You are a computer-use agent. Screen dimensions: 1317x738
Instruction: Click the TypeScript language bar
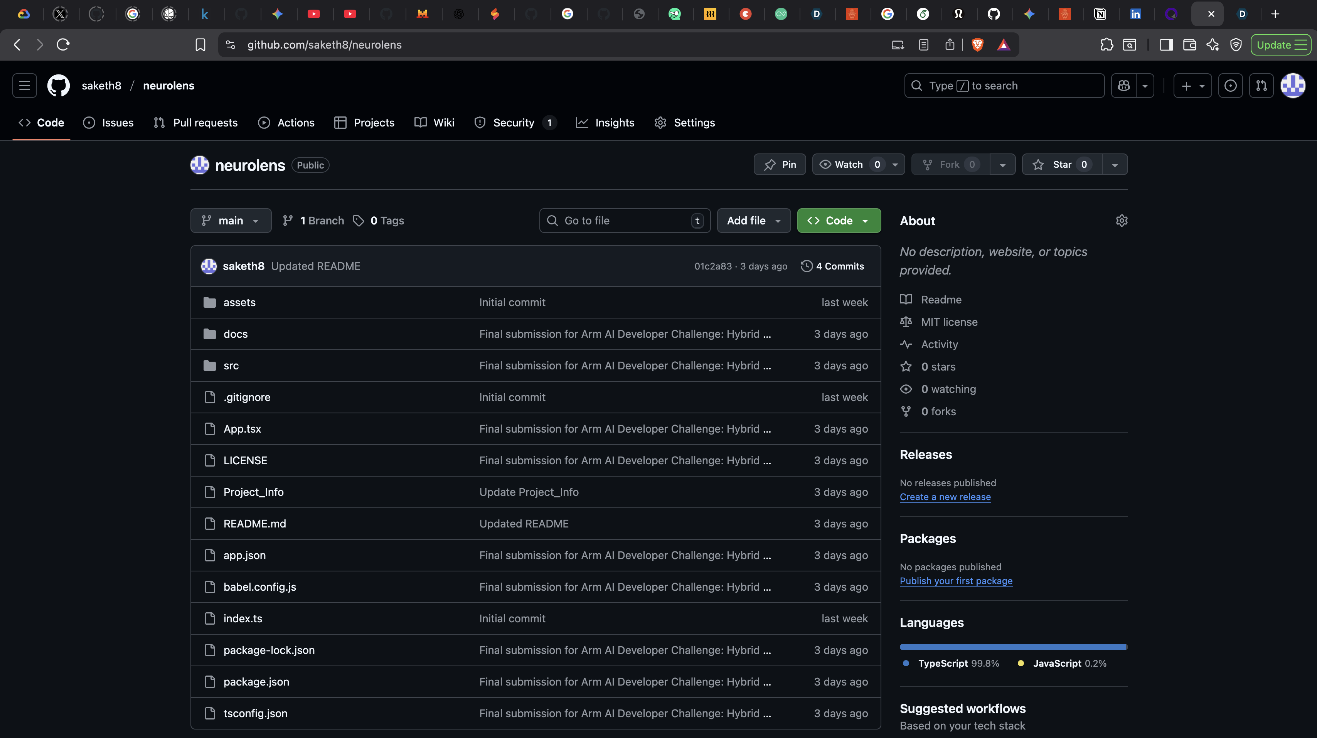1012,647
